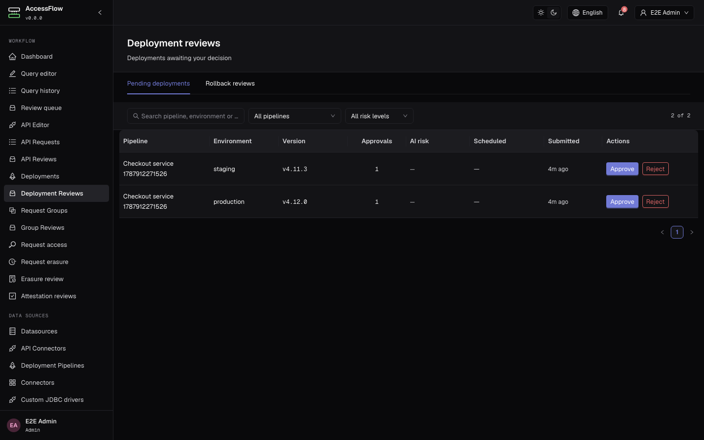704x440 pixels.
Task: Go to next page arrow
Action: [x=692, y=232]
